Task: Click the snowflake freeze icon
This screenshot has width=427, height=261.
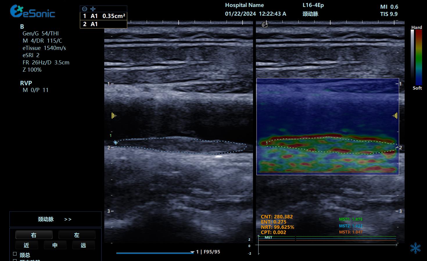Action: tap(415, 248)
